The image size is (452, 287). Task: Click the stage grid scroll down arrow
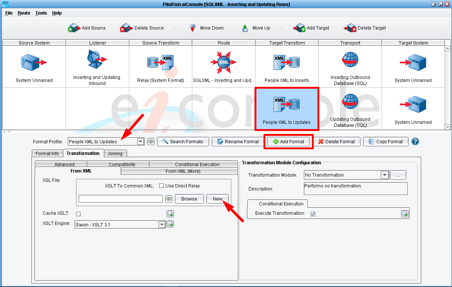tap(448, 127)
